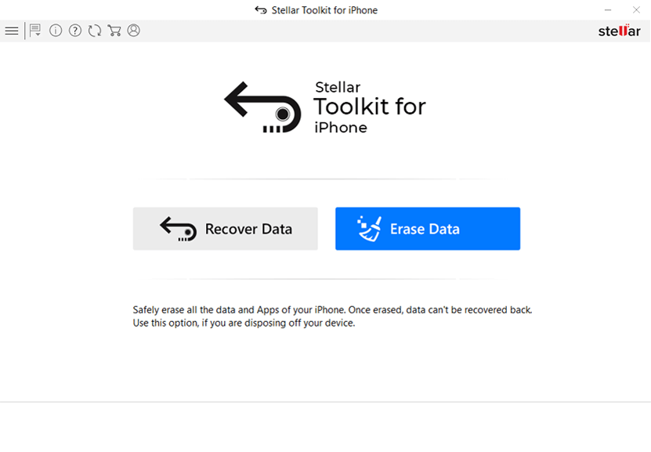Click the Help question mark icon

pos(75,31)
